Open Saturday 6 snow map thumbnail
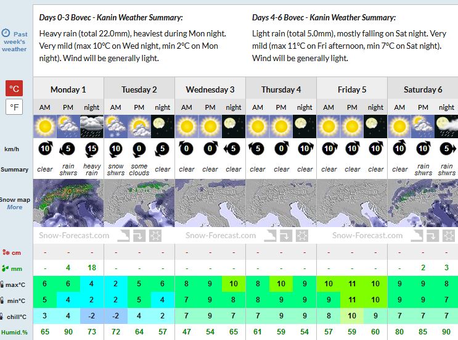 (x=423, y=202)
